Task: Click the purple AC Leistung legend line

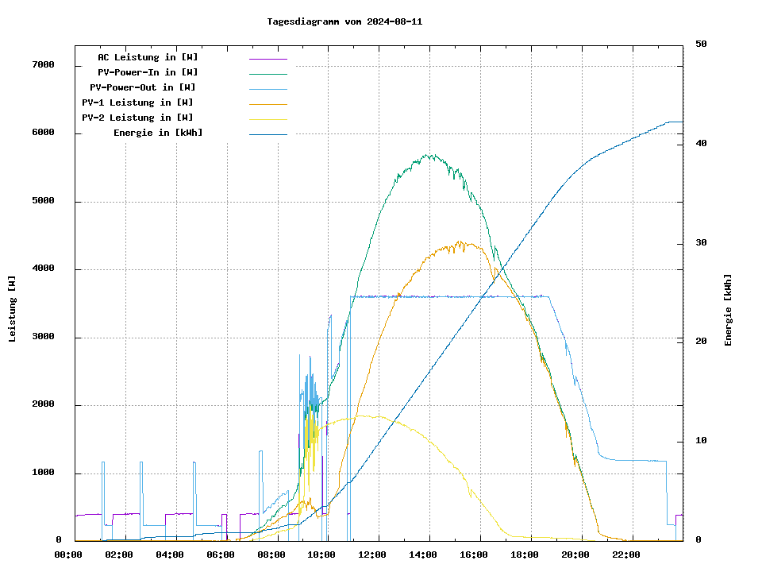Action: [267, 58]
